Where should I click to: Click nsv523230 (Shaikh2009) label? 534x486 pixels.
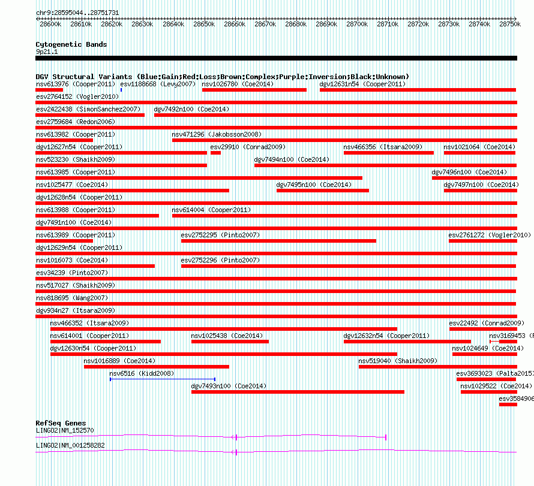point(76,159)
